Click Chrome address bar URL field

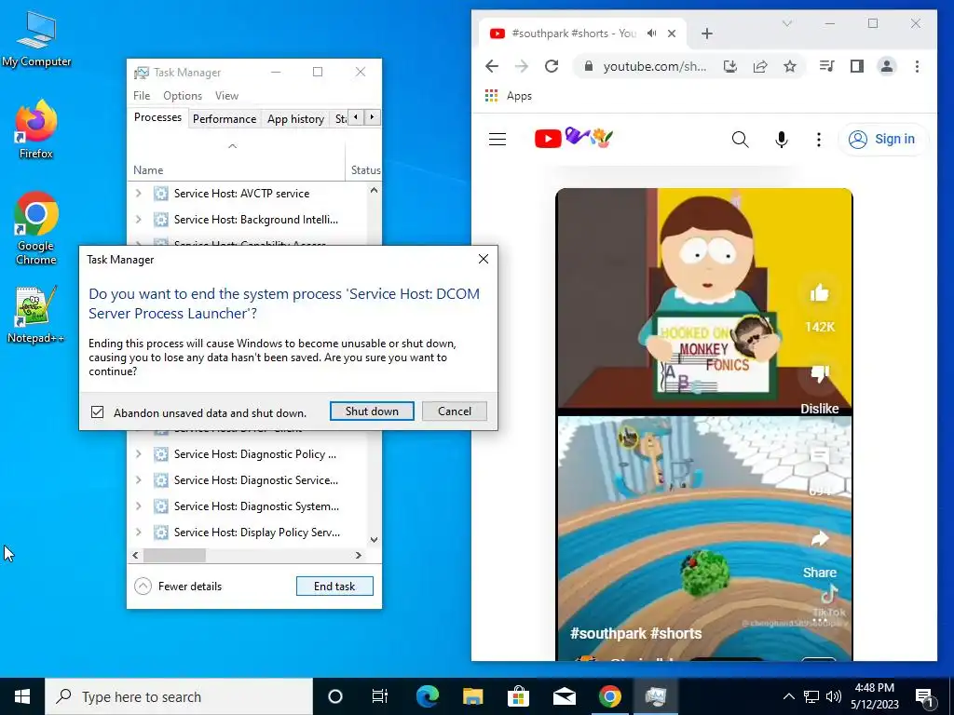click(x=654, y=66)
